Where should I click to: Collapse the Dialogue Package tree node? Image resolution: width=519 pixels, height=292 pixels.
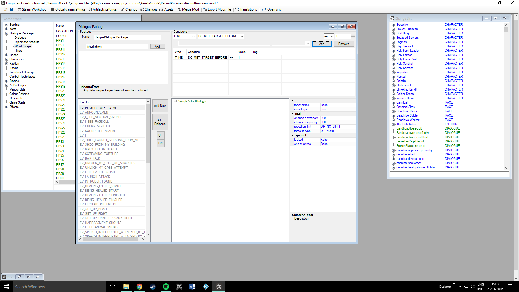point(7,33)
